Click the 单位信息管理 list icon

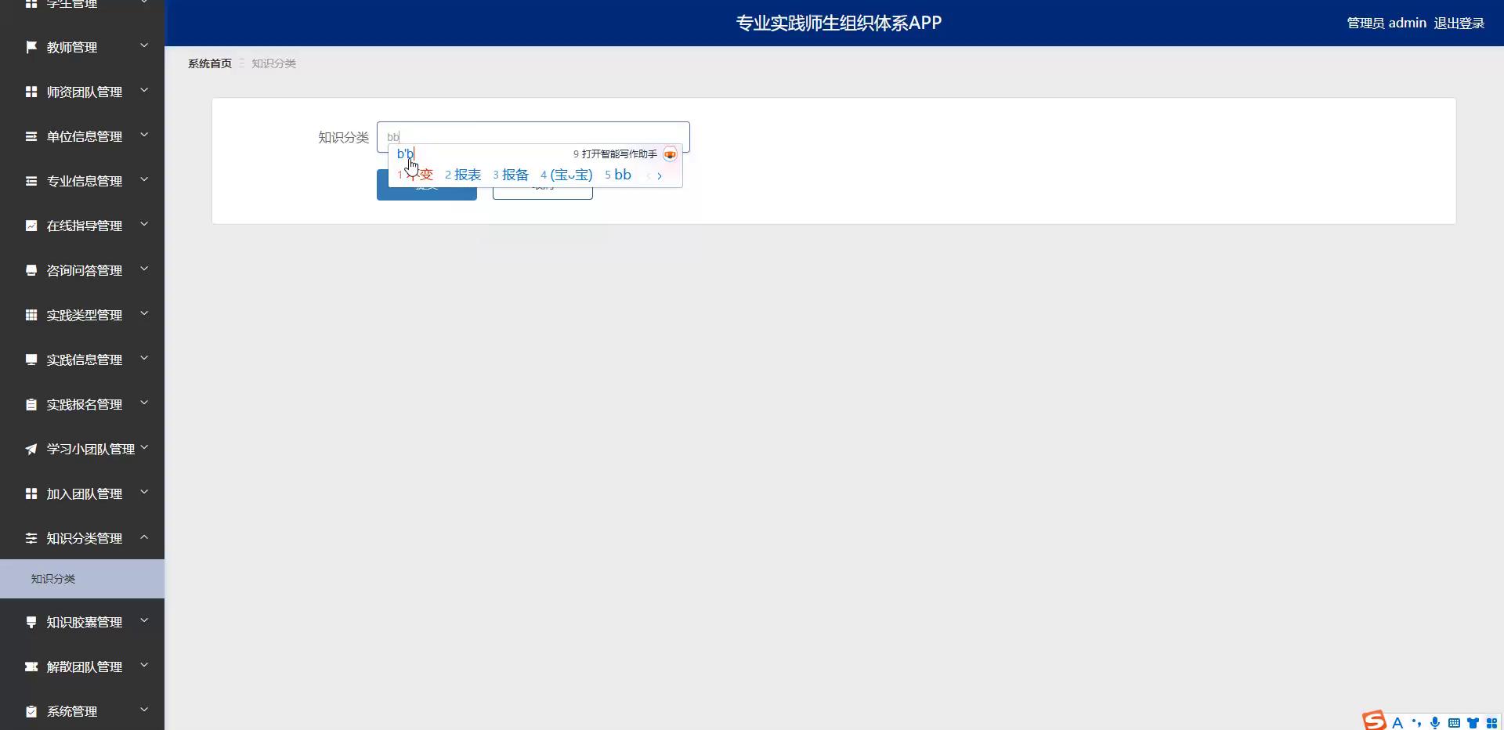pos(31,136)
